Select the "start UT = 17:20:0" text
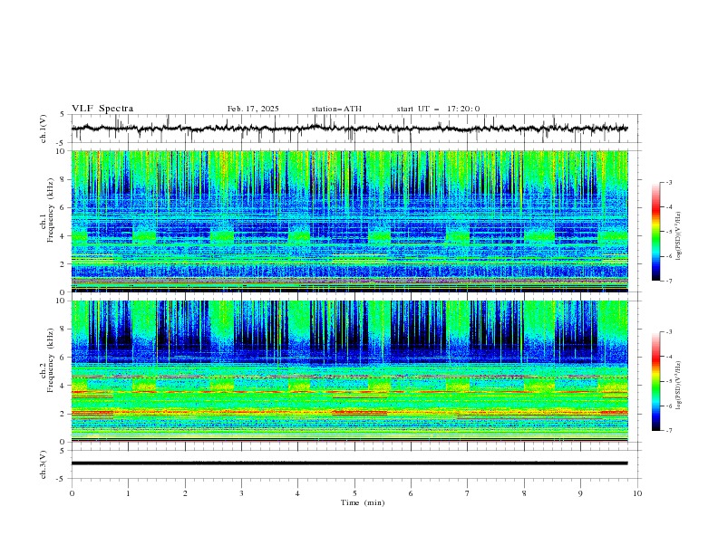 tap(438, 109)
